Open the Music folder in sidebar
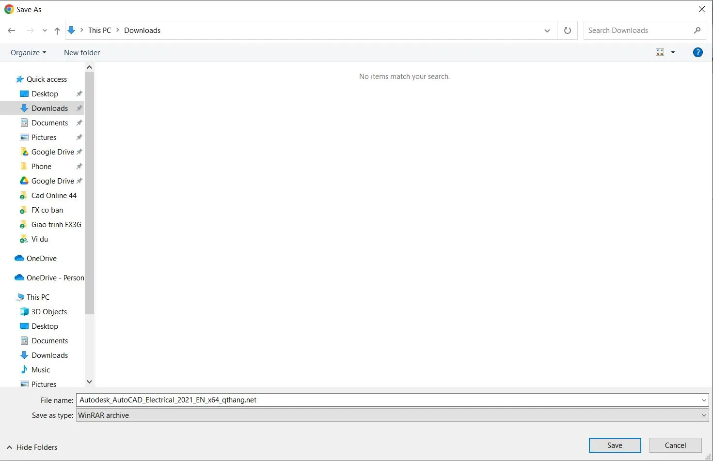Viewport: 713px width, 461px height. click(x=41, y=370)
